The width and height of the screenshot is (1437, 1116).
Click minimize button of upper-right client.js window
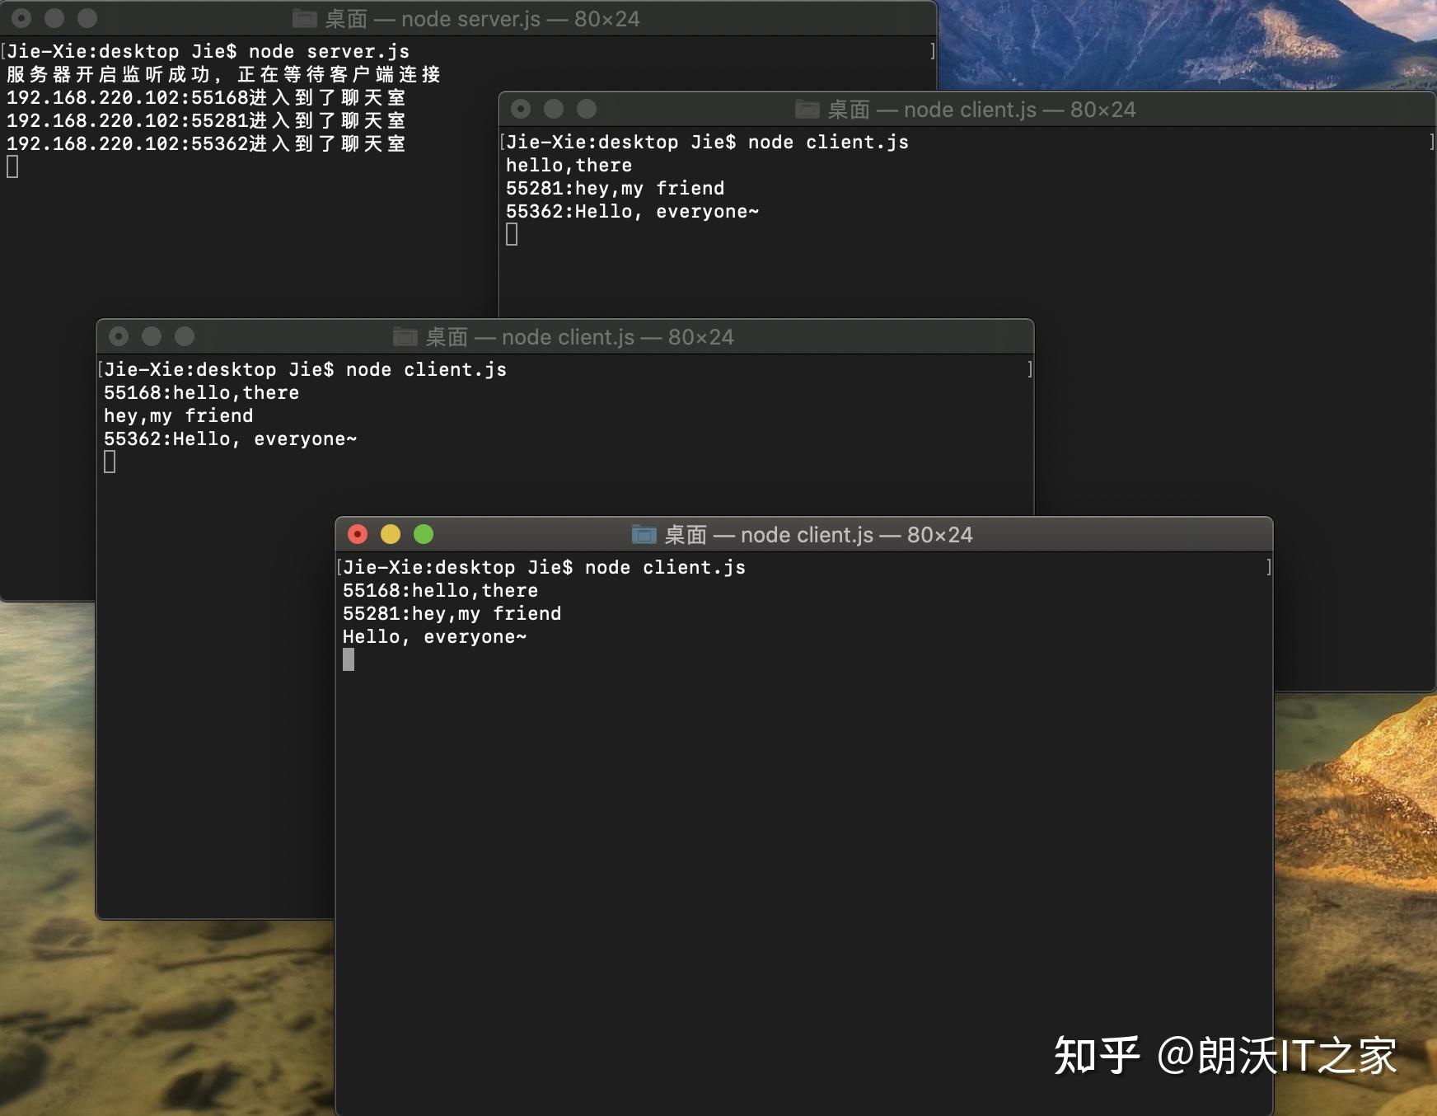[554, 109]
